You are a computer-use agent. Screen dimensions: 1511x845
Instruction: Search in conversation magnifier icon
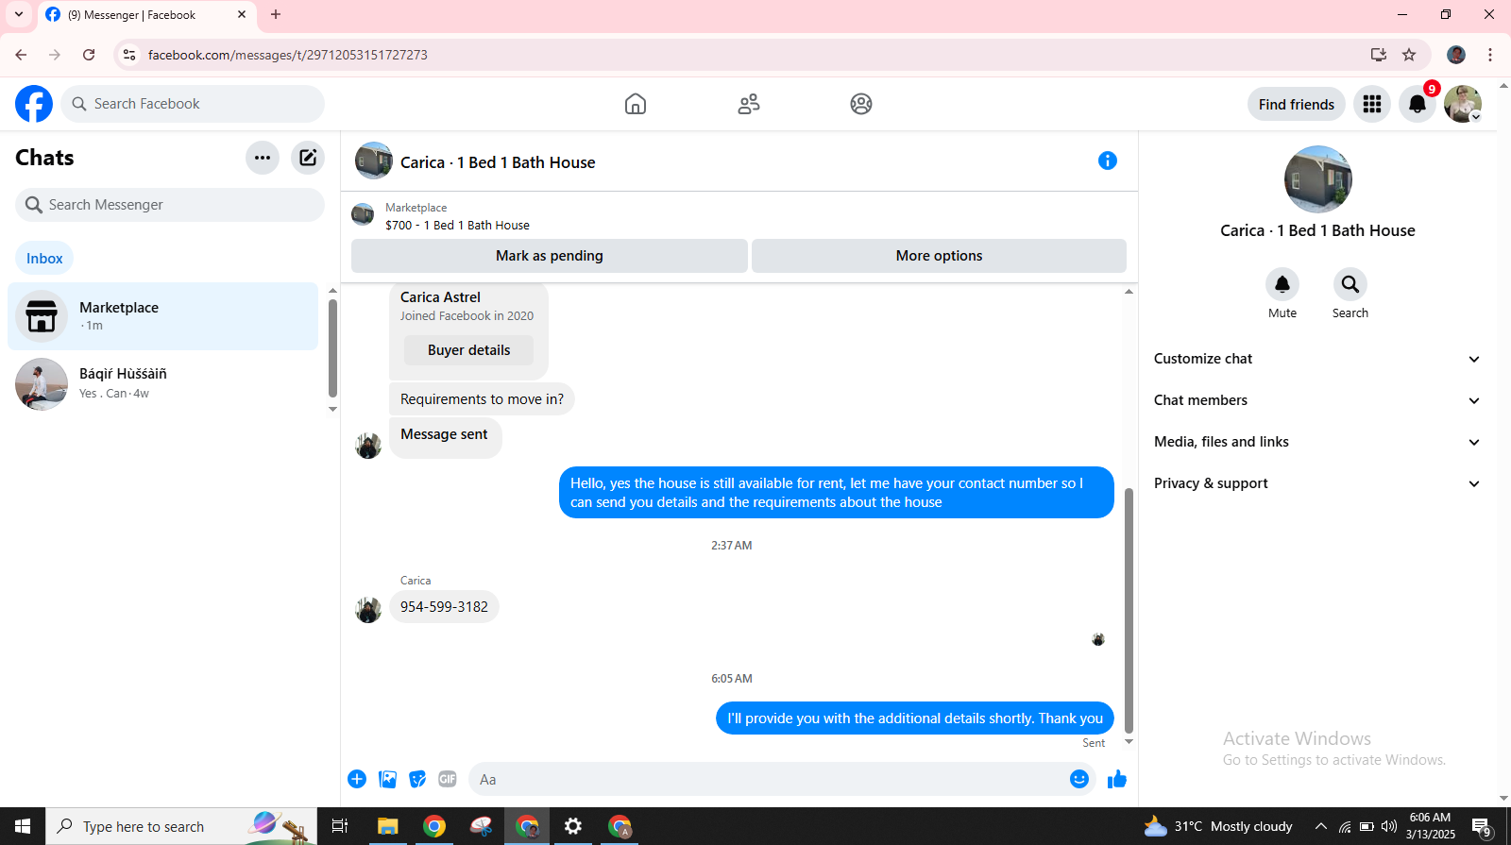tap(1350, 284)
